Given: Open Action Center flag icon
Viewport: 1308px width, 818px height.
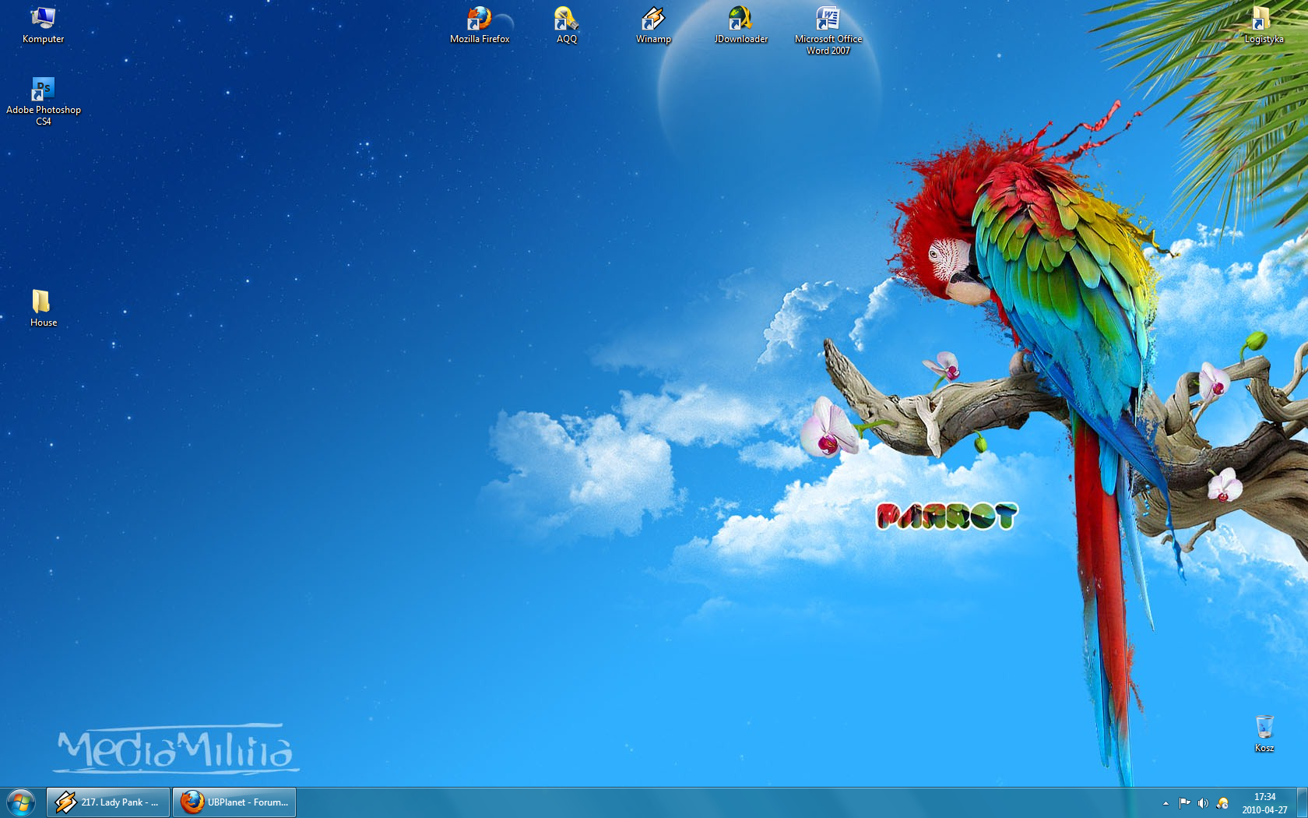Looking at the screenshot, I should click(x=1184, y=803).
